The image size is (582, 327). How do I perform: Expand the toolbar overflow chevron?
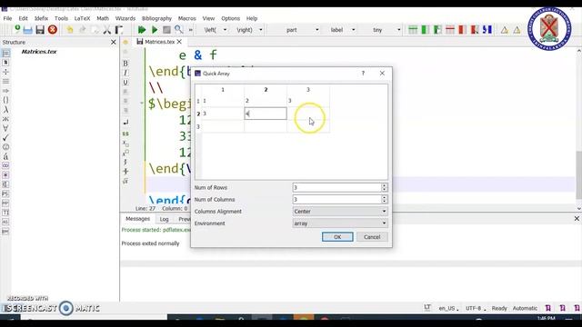[x=190, y=30]
